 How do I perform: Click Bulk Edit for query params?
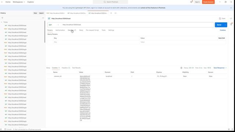[222, 38]
